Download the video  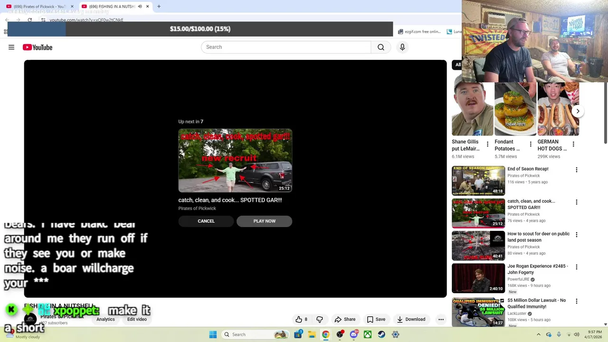(x=411, y=319)
